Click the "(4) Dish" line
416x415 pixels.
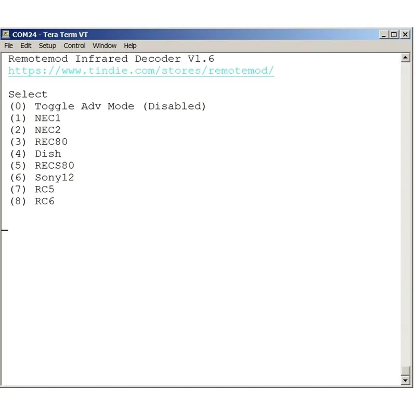pyautogui.click(x=35, y=154)
